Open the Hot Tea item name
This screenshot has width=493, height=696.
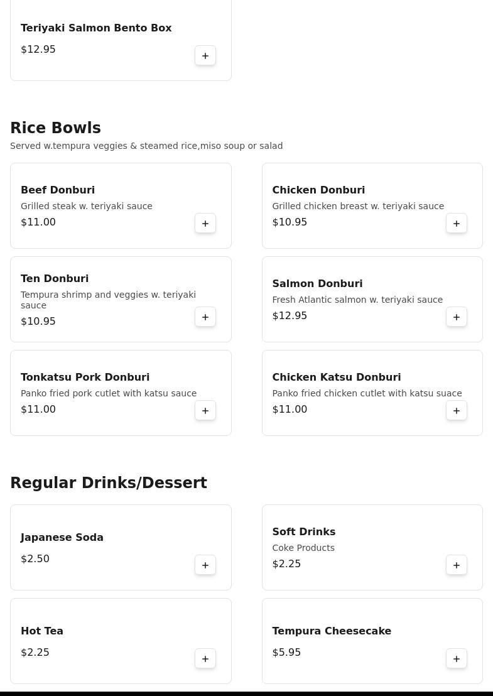click(x=42, y=631)
